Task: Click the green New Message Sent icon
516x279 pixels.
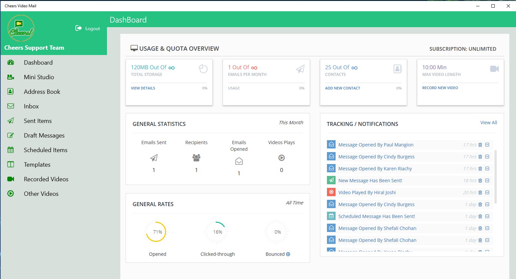Action: pyautogui.click(x=331, y=180)
